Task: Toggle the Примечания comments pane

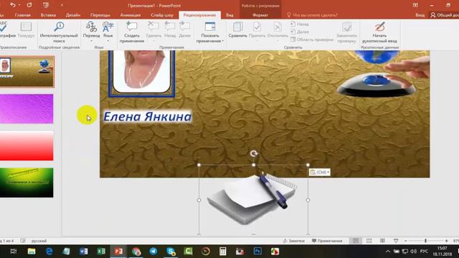Action: pos(327,241)
